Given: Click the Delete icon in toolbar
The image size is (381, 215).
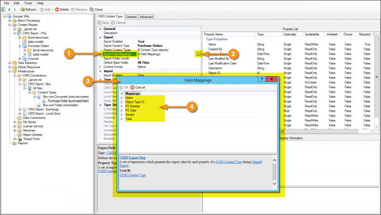Looking at the screenshot, I should (57, 10).
